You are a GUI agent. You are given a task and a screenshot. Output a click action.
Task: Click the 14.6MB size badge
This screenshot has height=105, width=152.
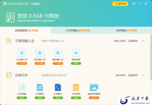coord(40,63)
